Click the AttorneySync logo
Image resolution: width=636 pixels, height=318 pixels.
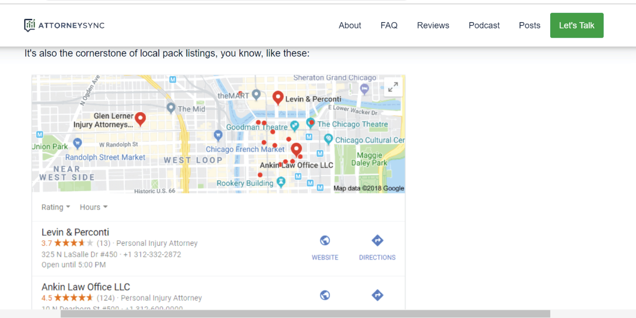pyautogui.click(x=64, y=25)
